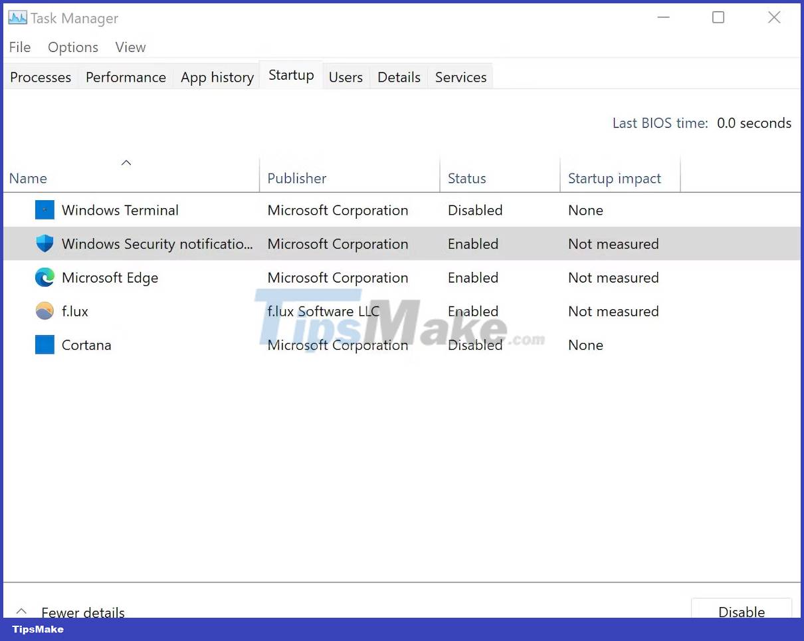
Task: Click the f.lux app icon
Action: pyautogui.click(x=45, y=311)
